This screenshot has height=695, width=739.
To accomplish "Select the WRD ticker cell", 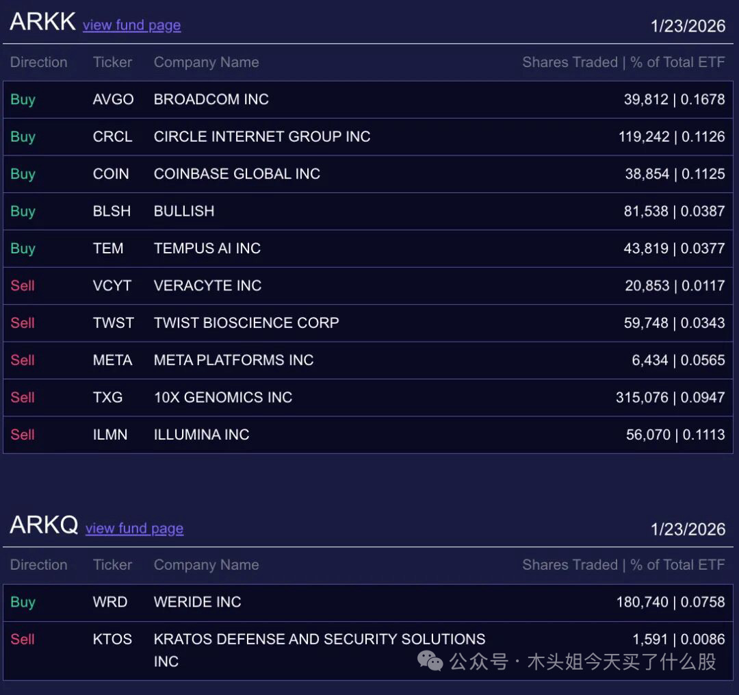I will 109,602.
